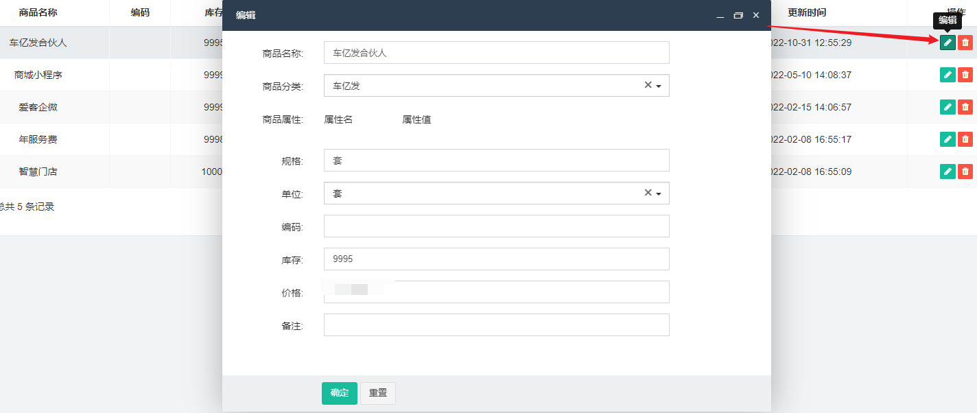
Task: Click the 确定 confirm button
Action: (x=339, y=393)
